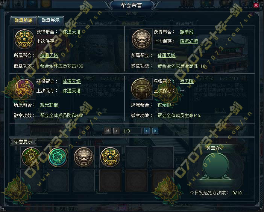Click the first green-gold badge in 荣誉展示

(x=31, y=157)
